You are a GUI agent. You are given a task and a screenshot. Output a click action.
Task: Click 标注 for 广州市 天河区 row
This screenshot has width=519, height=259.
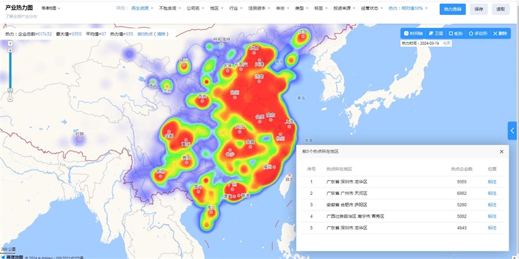(x=492, y=194)
